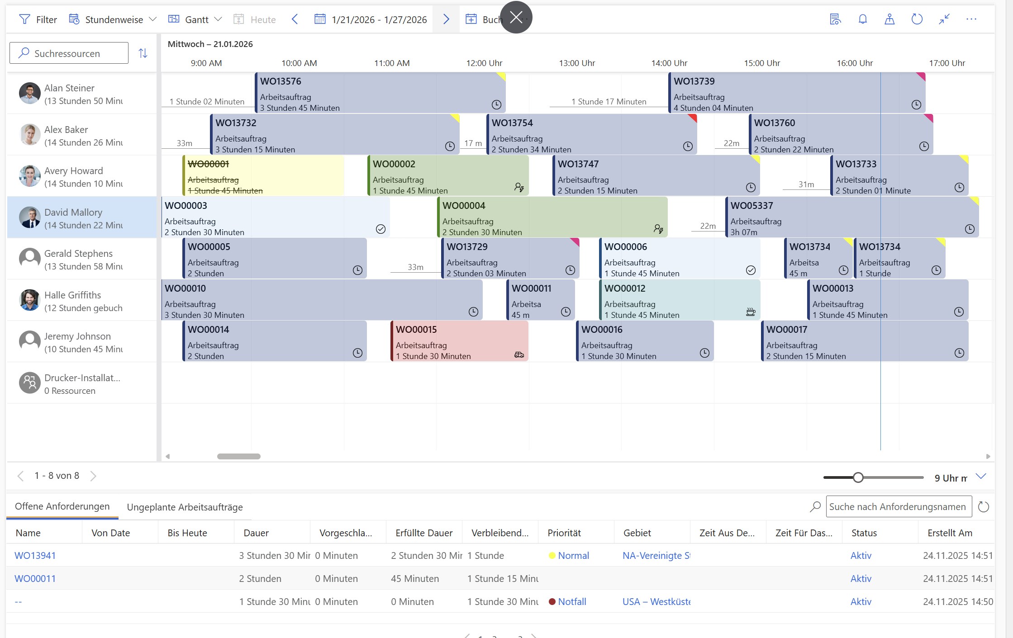
Task: Open the more options ellipsis menu
Action: [971, 19]
